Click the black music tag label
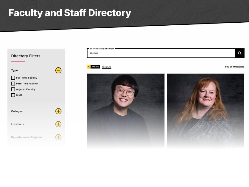 (x=95, y=67)
